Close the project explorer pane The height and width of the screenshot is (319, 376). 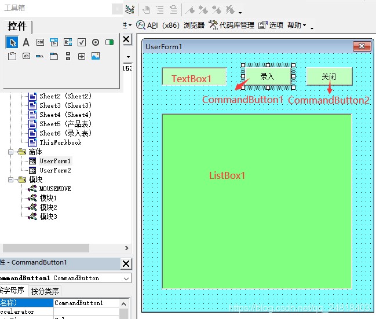[126, 39]
